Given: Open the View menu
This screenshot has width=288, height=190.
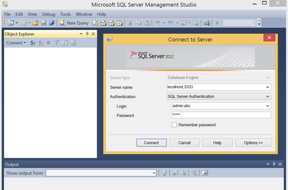Looking at the screenshot, I should [x=32, y=14].
